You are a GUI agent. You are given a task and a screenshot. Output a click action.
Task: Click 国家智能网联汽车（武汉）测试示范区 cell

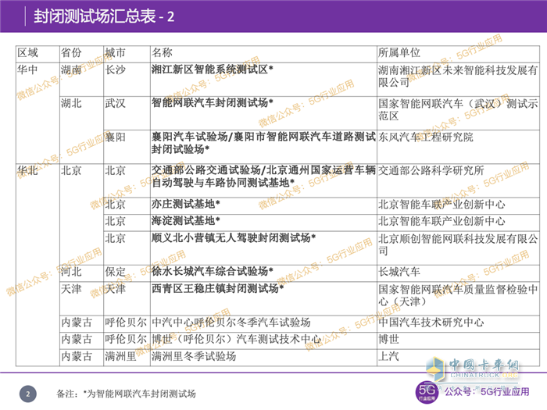459,113
